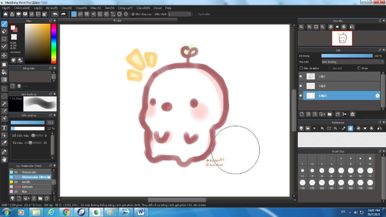
Task: Open an image file in the Reference panel
Action: click(x=308, y=128)
